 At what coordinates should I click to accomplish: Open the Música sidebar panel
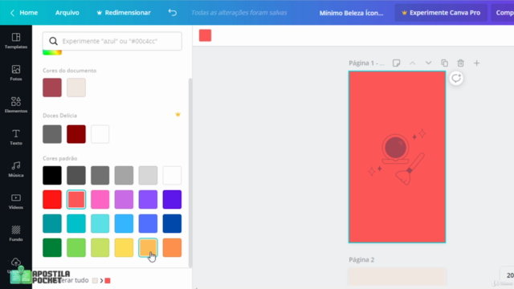(16, 169)
